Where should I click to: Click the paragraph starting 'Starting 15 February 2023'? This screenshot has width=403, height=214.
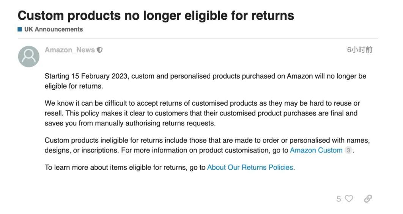click(x=205, y=81)
